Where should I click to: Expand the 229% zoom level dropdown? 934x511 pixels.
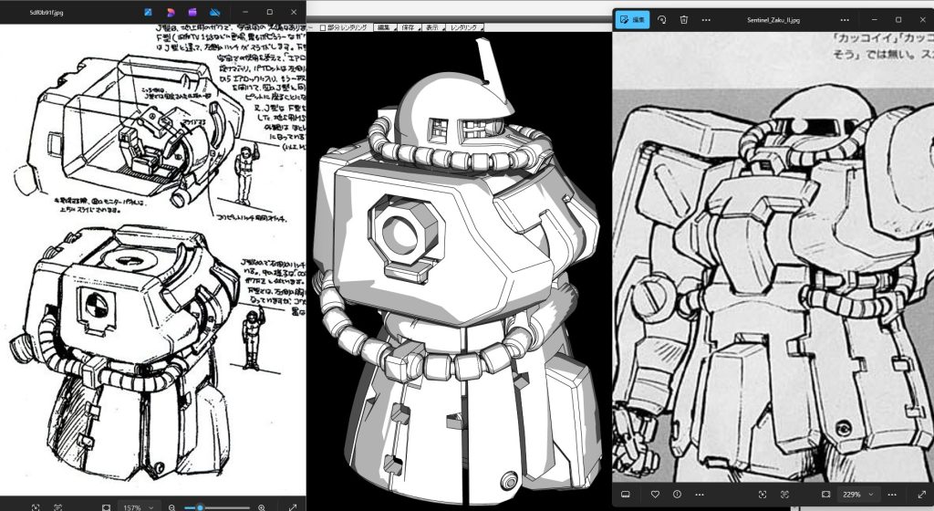coord(857,495)
